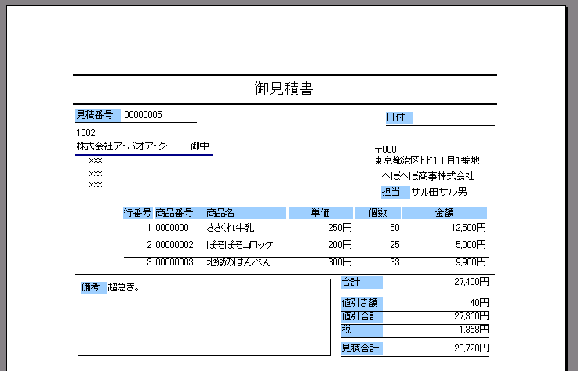Click the 行番号 column header

point(137,213)
